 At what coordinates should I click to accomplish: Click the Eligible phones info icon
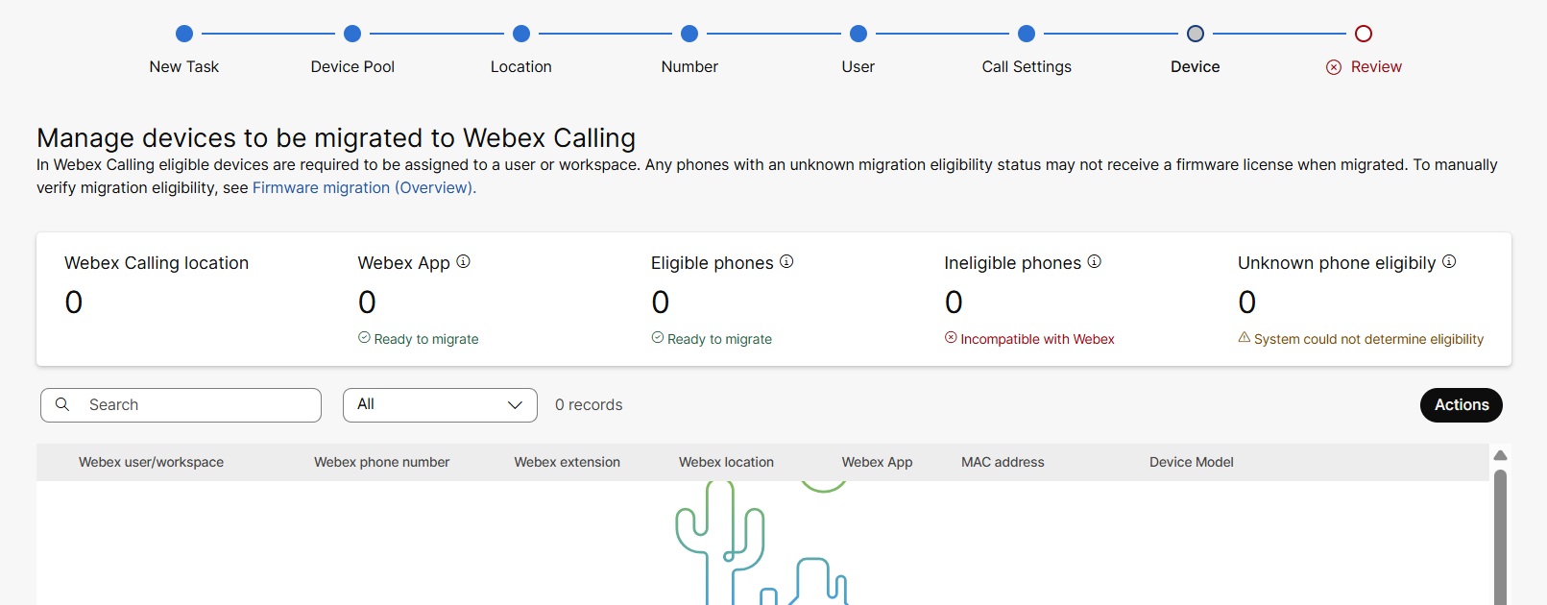click(x=786, y=261)
